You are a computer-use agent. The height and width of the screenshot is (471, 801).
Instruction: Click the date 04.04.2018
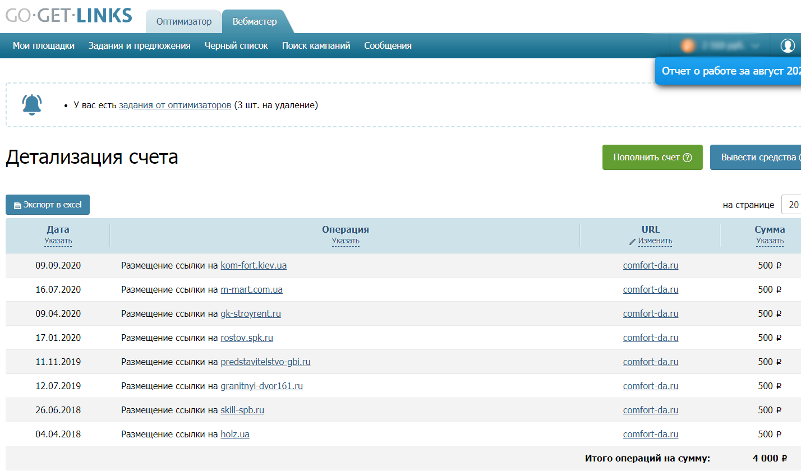pos(58,434)
